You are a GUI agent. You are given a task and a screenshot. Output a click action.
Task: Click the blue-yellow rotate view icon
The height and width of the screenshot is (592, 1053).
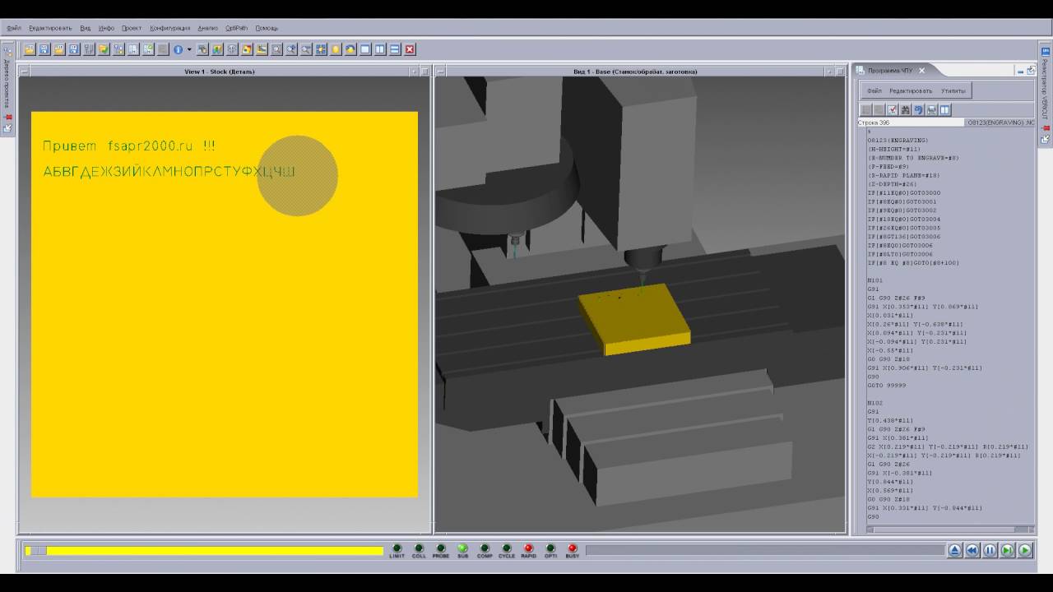(350, 49)
